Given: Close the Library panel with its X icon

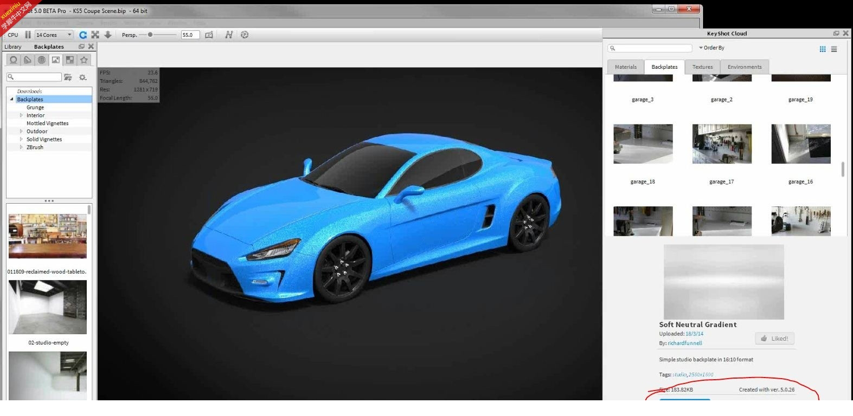Looking at the screenshot, I should (x=91, y=47).
